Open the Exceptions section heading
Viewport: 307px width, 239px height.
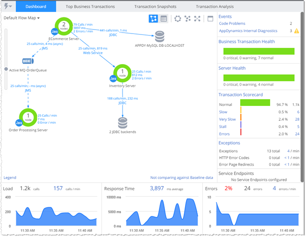click(x=229, y=143)
